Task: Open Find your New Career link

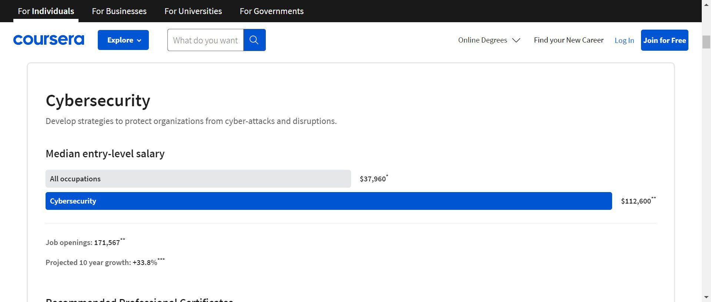Action: (x=568, y=40)
